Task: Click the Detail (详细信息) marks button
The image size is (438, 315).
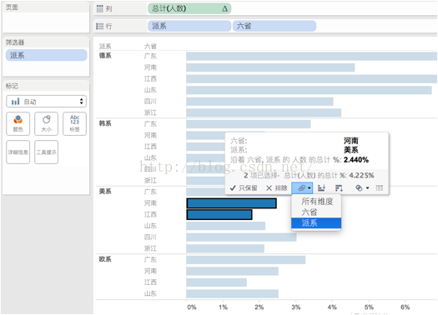Action: pos(18,152)
